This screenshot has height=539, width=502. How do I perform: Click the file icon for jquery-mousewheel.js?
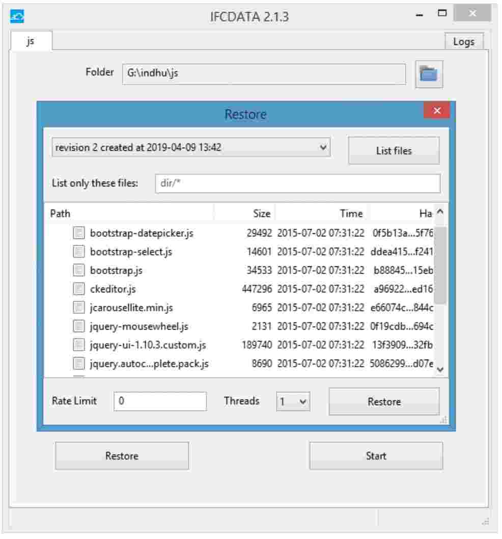pos(79,326)
